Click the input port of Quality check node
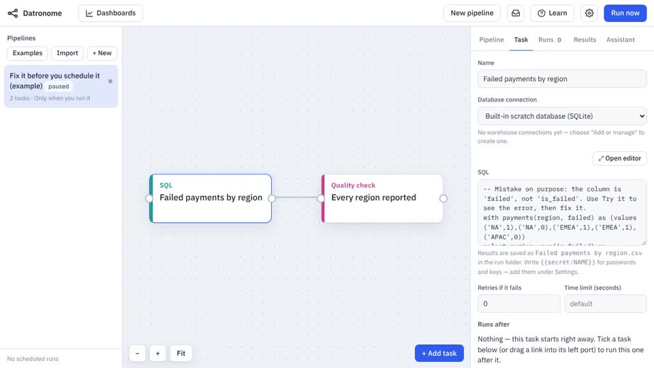Screen dimensions: 654x368 [321, 198]
